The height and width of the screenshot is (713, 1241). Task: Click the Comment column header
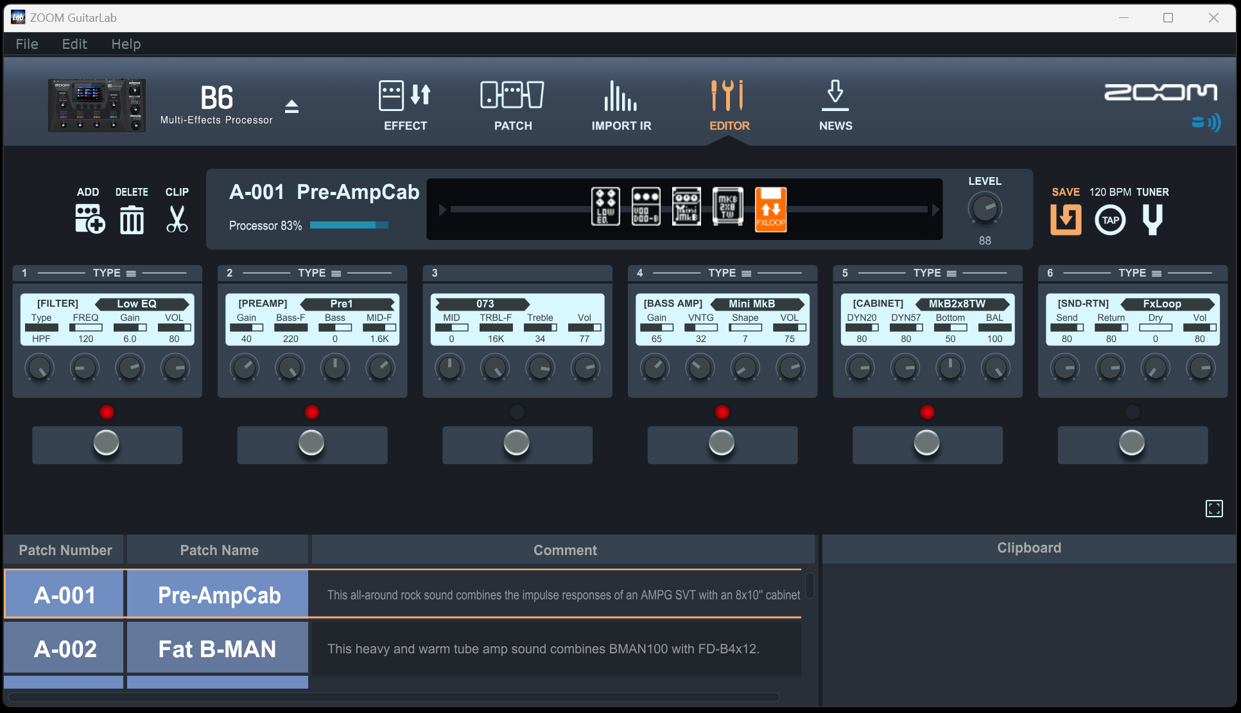click(x=564, y=550)
